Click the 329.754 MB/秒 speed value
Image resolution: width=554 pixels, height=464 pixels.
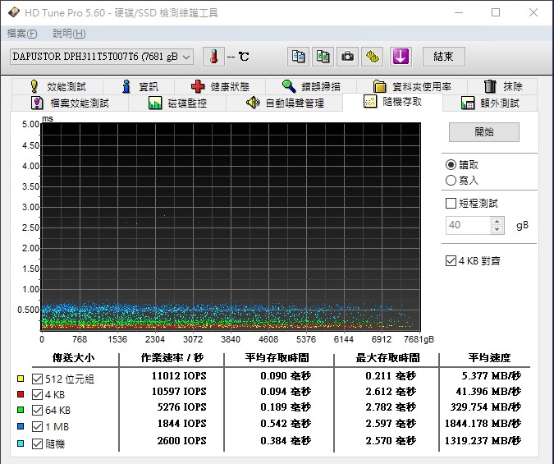point(485,407)
